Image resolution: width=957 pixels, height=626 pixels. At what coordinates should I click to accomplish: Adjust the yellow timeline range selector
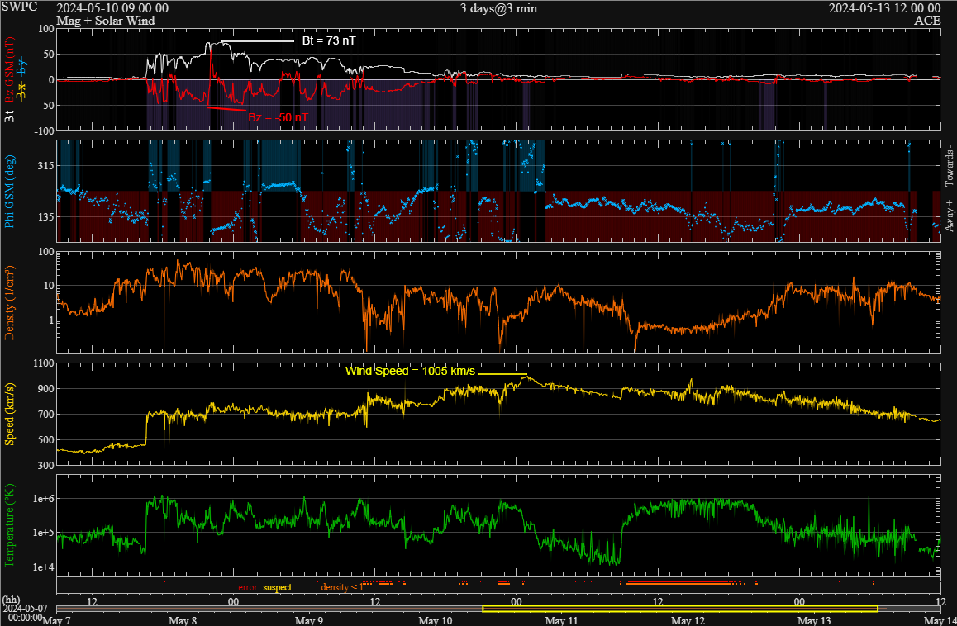679,608
